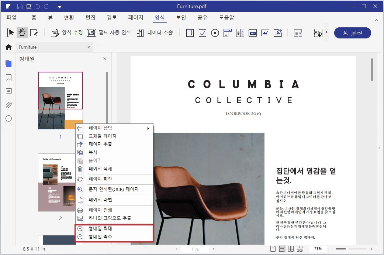
Task: Add a list box form field
Action: tap(240, 33)
